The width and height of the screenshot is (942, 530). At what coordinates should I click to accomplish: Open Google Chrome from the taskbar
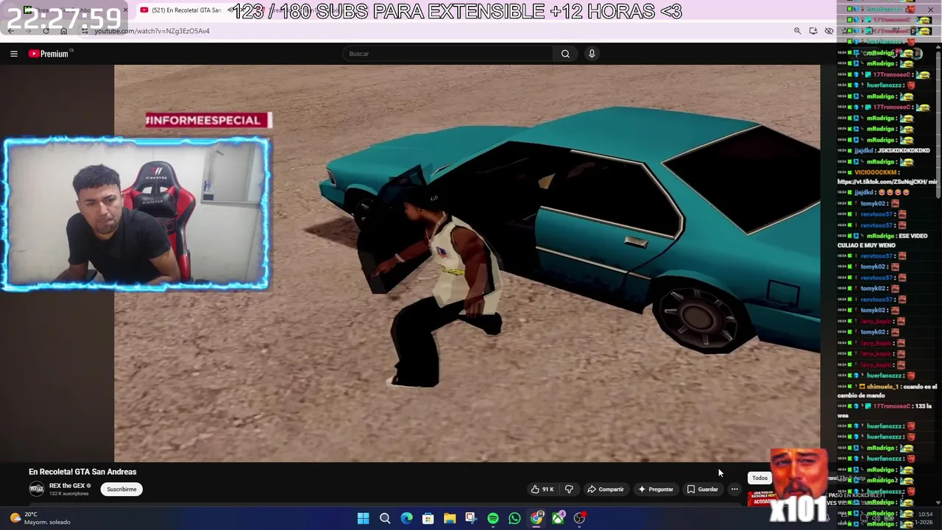(536, 518)
